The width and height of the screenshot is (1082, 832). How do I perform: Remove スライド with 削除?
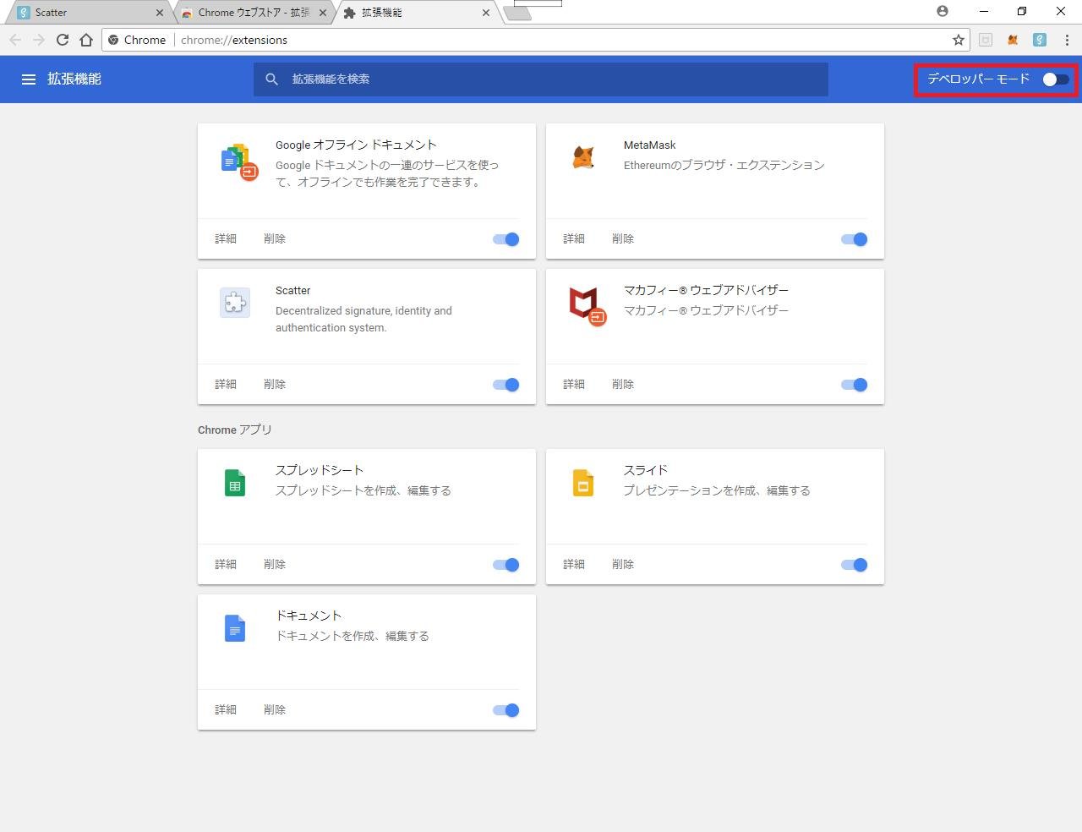pos(623,565)
